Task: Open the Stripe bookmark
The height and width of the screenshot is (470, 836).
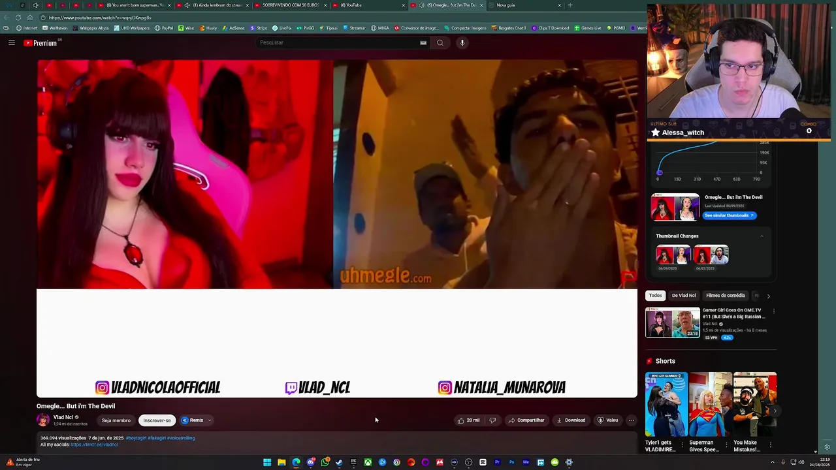Action: click(259, 28)
